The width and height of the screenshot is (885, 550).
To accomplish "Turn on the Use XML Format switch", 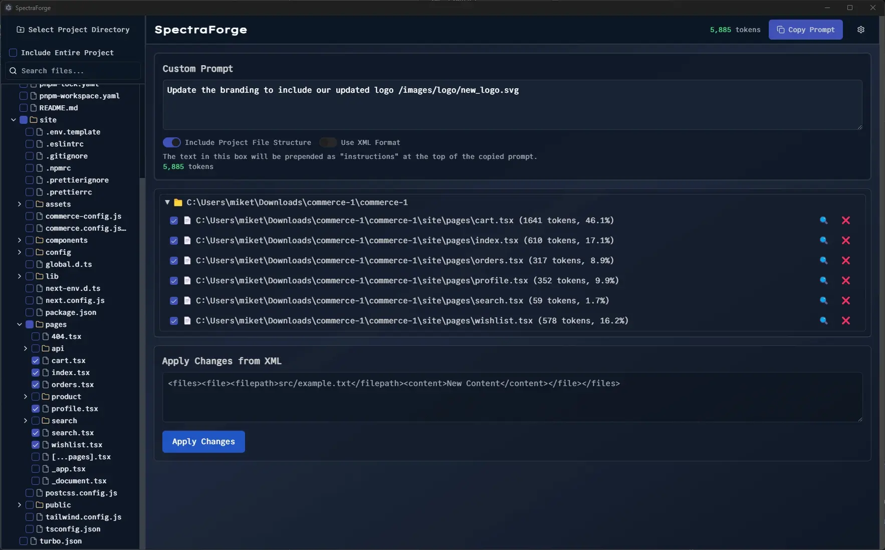I will (x=328, y=142).
